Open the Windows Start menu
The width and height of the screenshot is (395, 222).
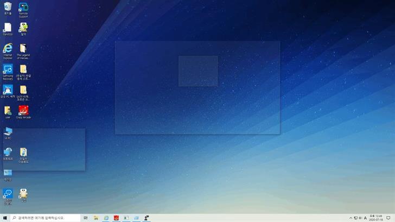click(x=5, y=218)
